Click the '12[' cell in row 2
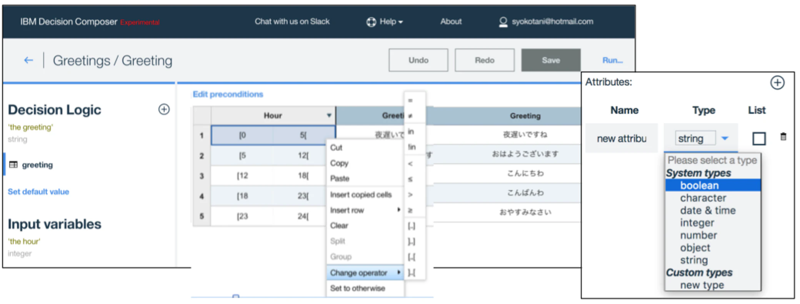Image resolution: width=800 pixels, height=304 pixels. coord(303,155)
